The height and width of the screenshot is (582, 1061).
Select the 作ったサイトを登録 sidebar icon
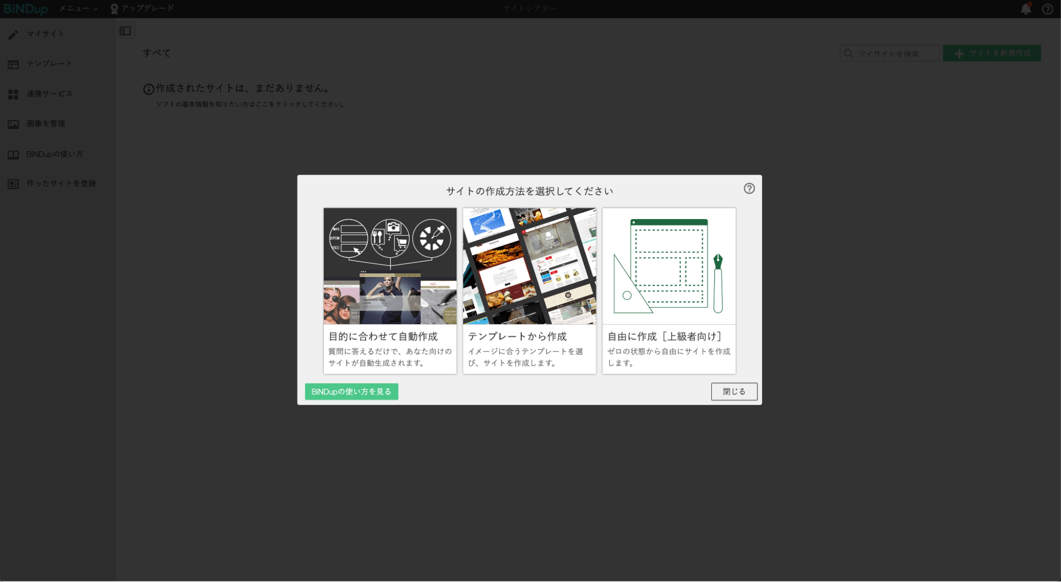(x=13, y=184)
